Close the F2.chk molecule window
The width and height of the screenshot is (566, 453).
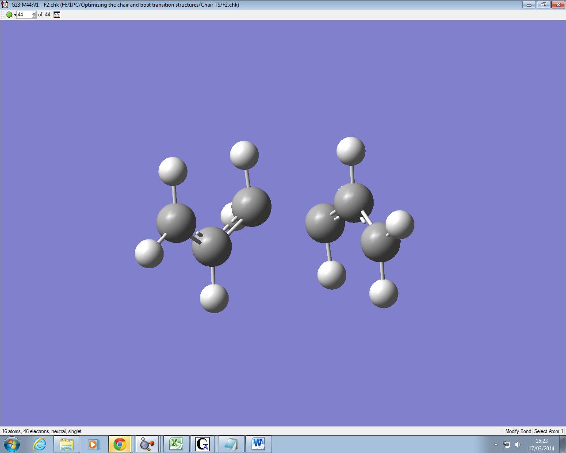click(557, 5)
